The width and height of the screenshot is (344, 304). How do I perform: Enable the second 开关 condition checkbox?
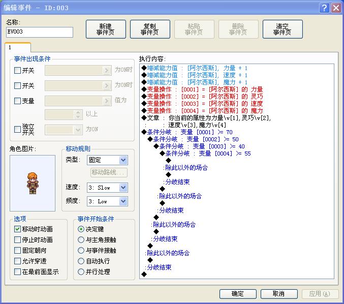coord(17,85)
